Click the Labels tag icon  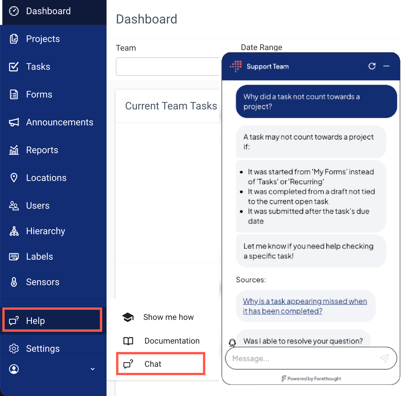coord(14,256)
